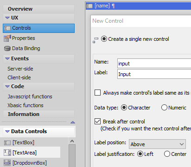Open the Overview section
This screenshot has width=191, height=167.
pos(38,9)
